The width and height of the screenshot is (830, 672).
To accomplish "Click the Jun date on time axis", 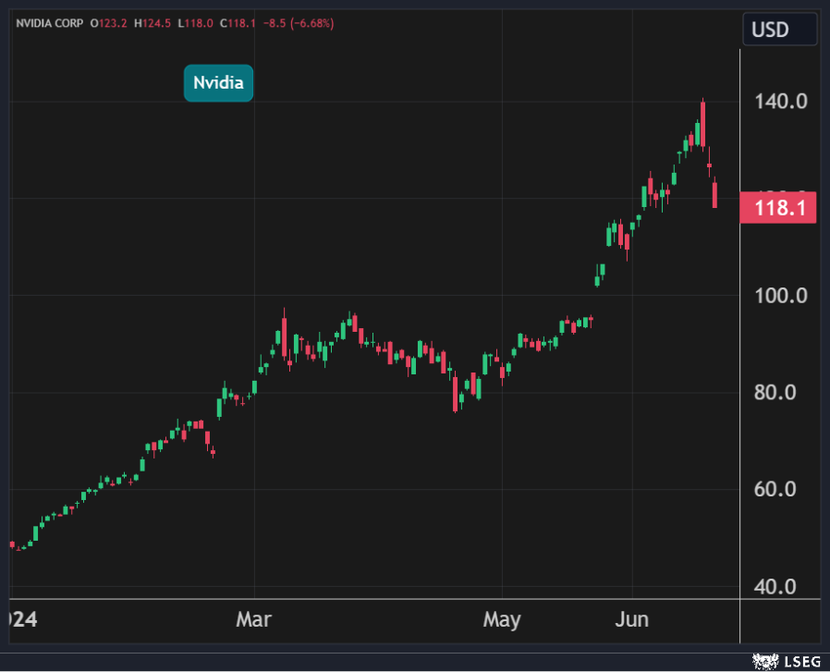I will (633, 619).
